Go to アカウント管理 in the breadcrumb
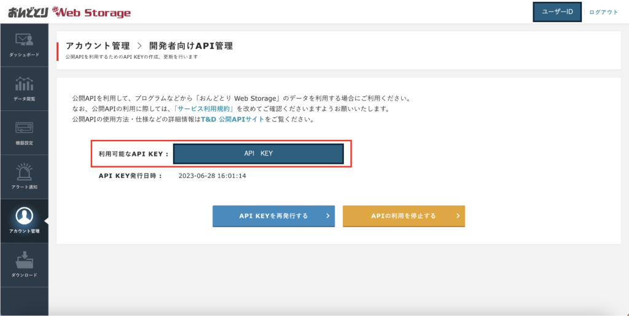The height and width of the screenshot is (316, 629). 98,46
